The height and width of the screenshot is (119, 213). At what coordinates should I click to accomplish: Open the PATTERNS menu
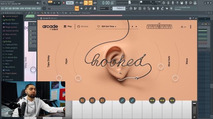tap(16, 8)
